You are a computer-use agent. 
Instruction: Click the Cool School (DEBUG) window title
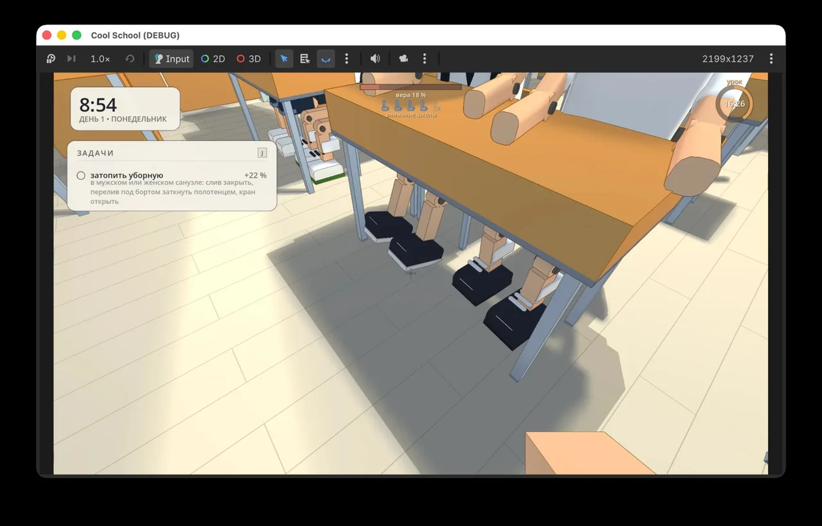pos(136,35)
